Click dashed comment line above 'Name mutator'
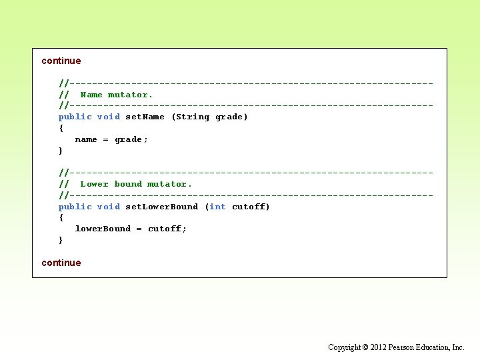This screenshot has width=480, height=360. click(246, 83)
